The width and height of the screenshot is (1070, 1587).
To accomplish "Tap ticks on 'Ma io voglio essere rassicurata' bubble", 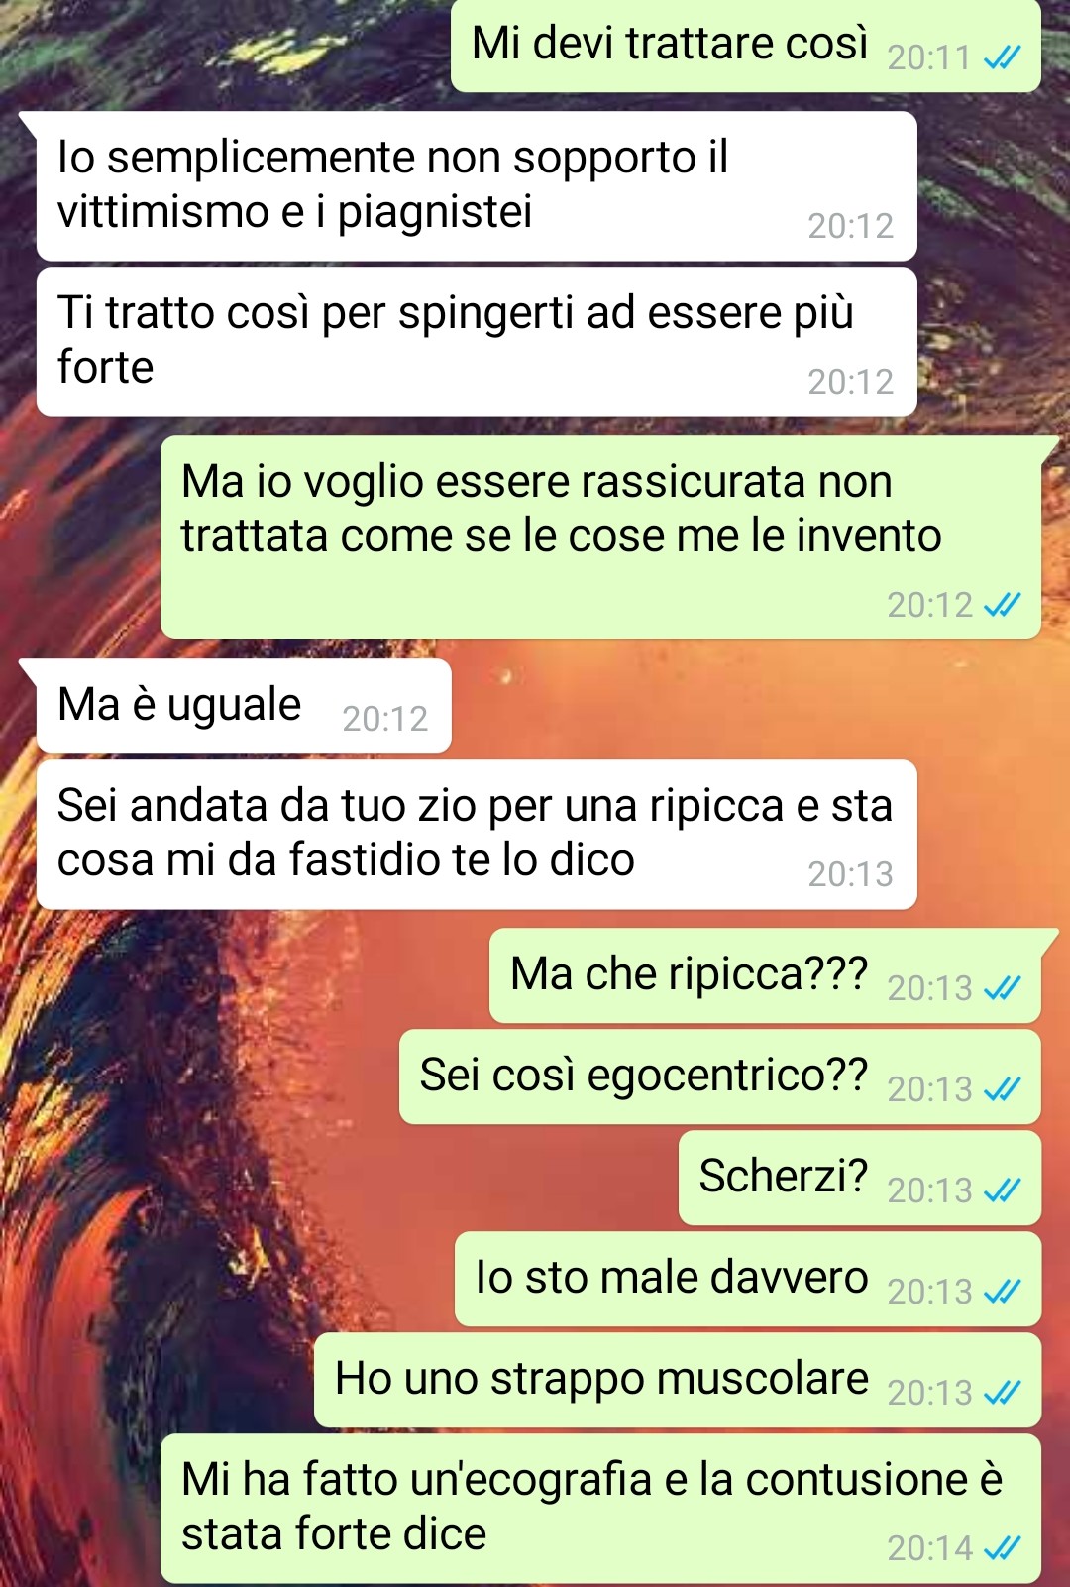I will (1002, 605).
